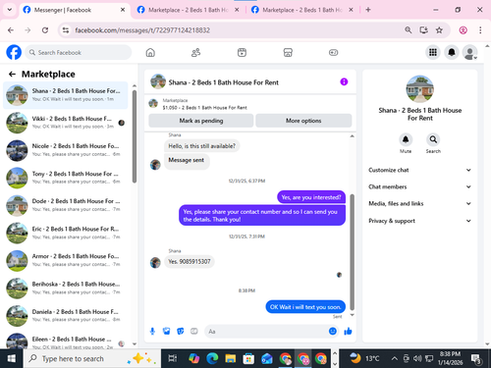Go to the Home feed icon
Viewport: 491px width, 368px height.
point(150,52)
